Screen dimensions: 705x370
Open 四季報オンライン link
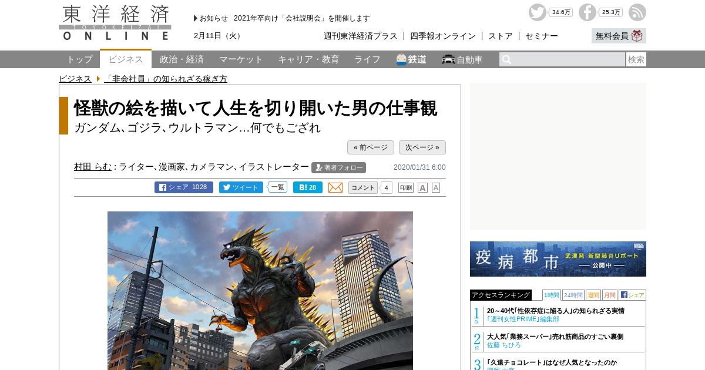tap(443, 36)
